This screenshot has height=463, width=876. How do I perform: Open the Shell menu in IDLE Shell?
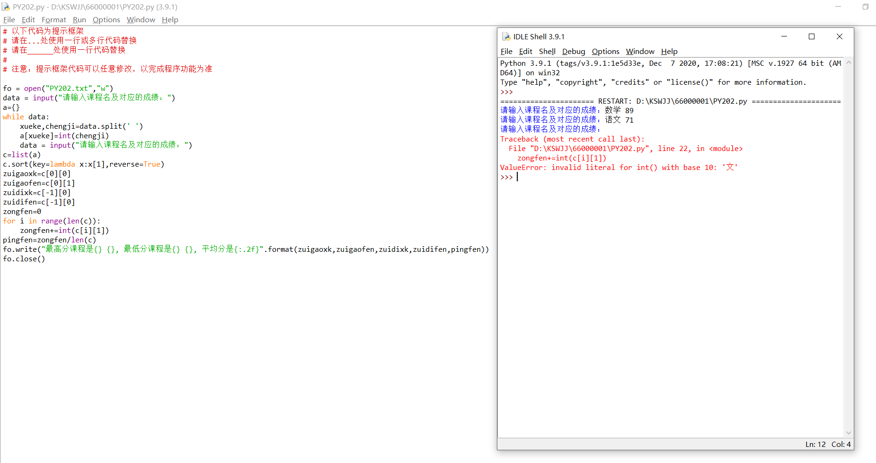[547, 51]
